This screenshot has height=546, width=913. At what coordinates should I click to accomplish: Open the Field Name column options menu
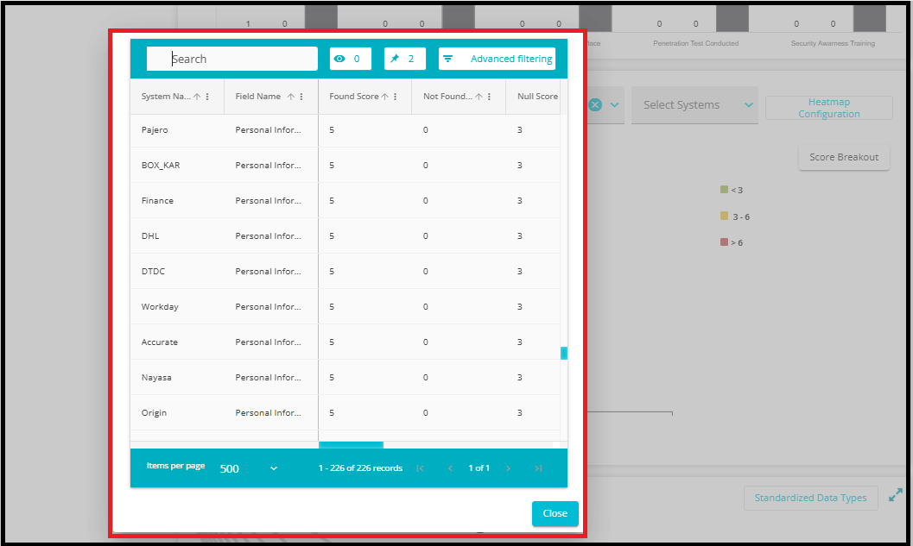tap(301, 97)
